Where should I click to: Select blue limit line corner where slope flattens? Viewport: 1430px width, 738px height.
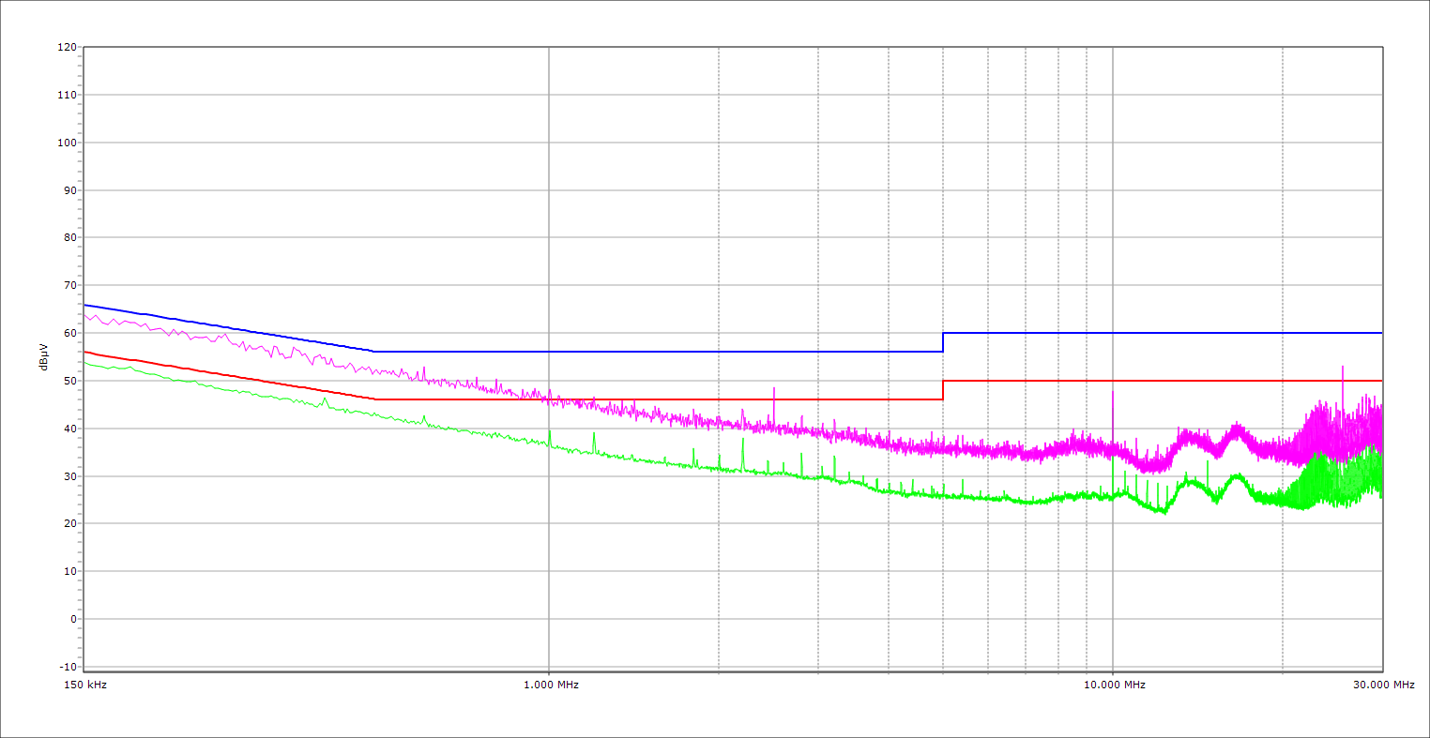point(374,352)
